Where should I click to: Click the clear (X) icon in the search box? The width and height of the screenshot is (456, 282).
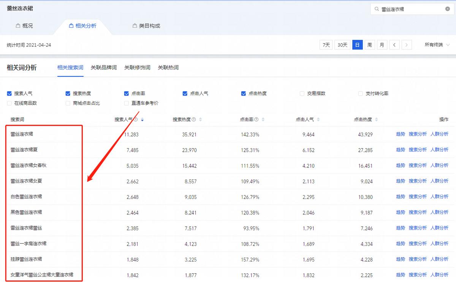click(448, 8)
